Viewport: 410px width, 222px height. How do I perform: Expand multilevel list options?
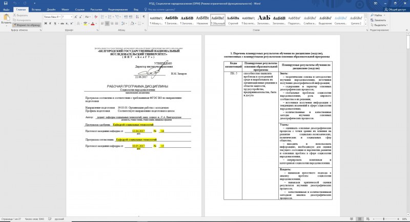(x=120, y=17)
